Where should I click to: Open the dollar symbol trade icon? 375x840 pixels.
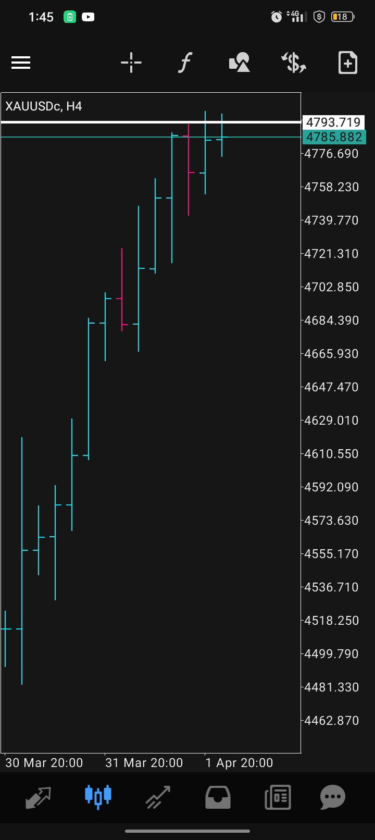click(294, 63)
